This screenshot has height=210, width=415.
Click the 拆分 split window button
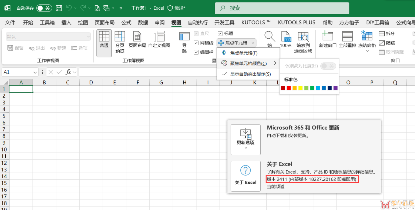[x=387, y=34]
